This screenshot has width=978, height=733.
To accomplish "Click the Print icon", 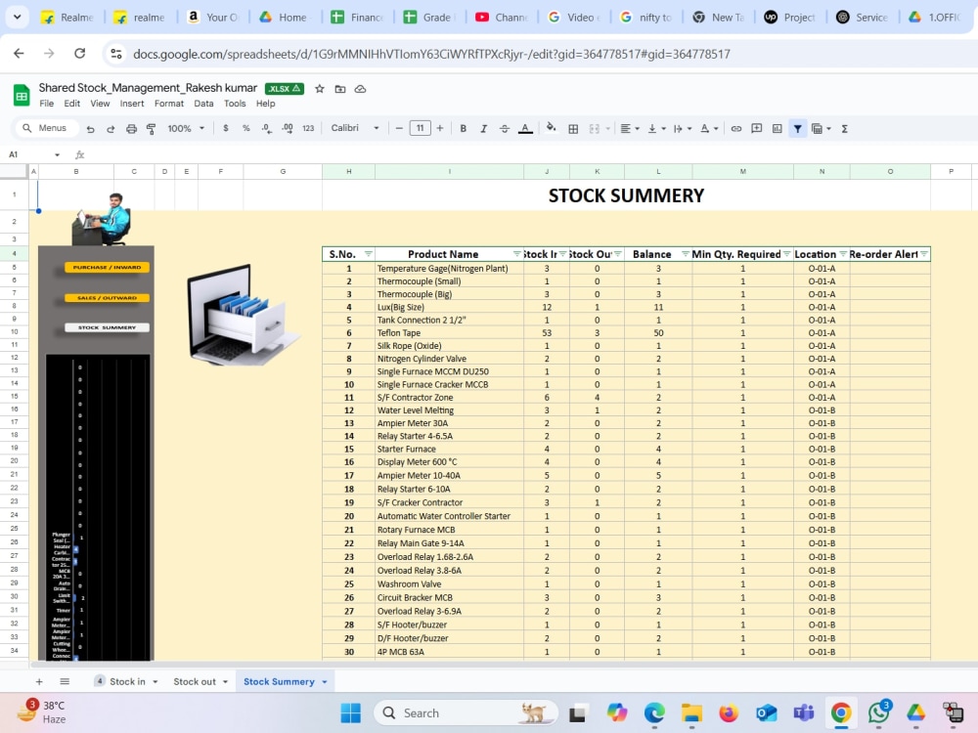I will coord(131,128).
